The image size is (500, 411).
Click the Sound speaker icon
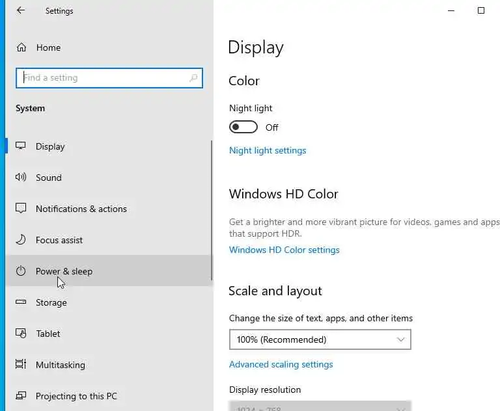click(x=21, y=178)
